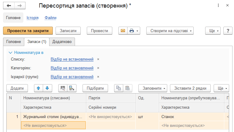This screenshot has height=132, width=234.
Task: Clear the Списку filter with ×
Action: [x=98, y=59]
